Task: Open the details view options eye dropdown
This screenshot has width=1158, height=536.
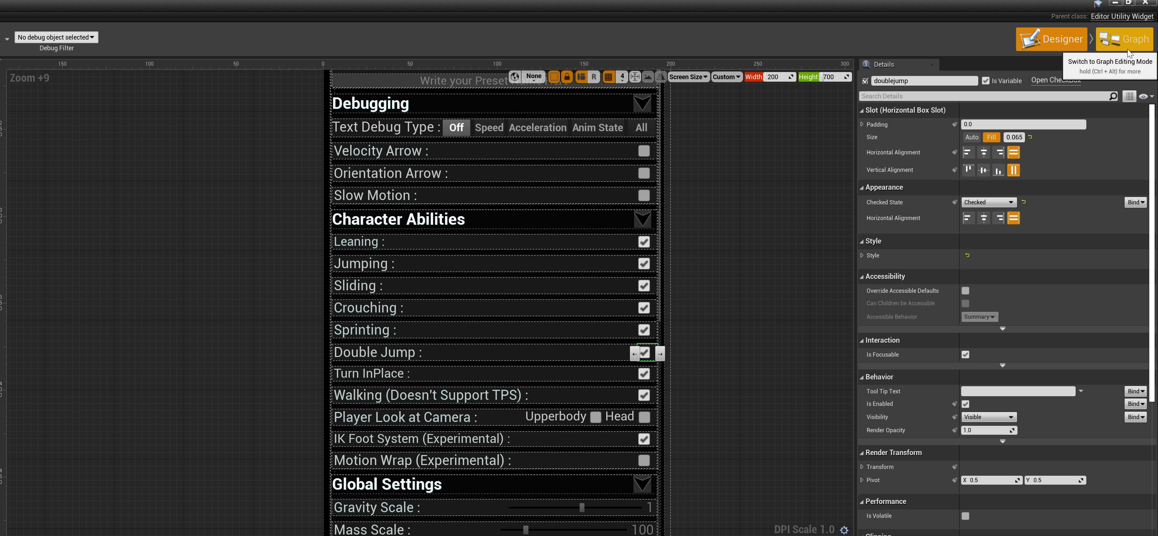Action: click(x=1146, y=96)
